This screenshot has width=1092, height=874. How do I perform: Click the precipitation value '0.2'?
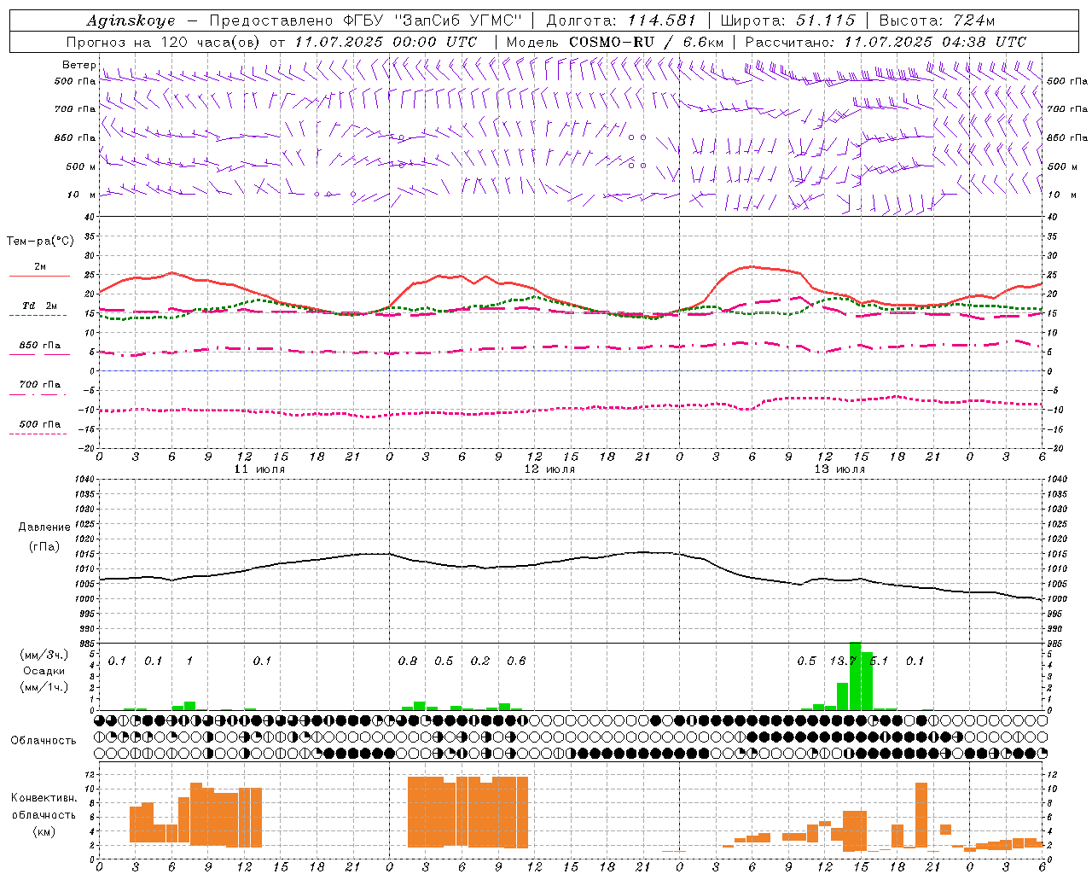(x=480, y=661)
